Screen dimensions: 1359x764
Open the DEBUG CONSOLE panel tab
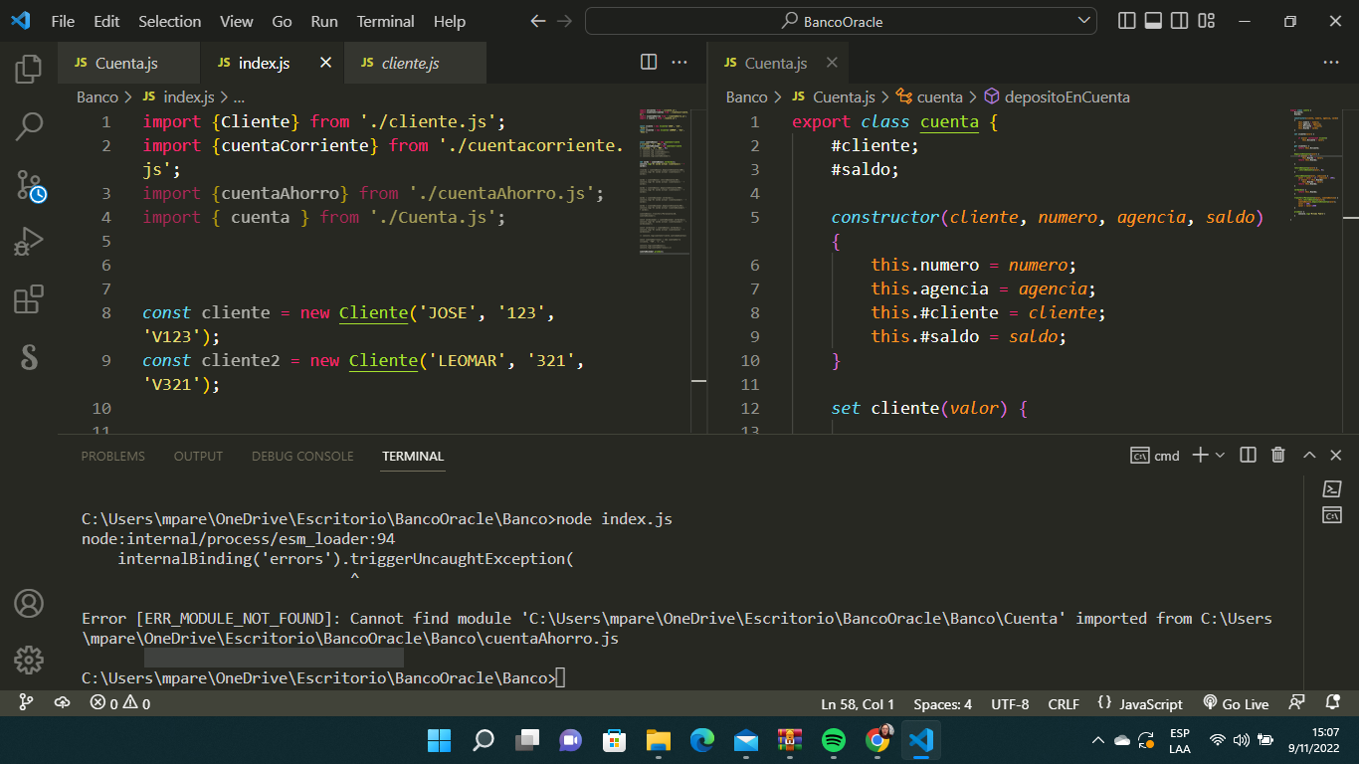point(302,456)
